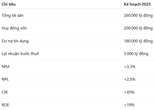
Task: Select the ROE row label
Action: point(5,105)
